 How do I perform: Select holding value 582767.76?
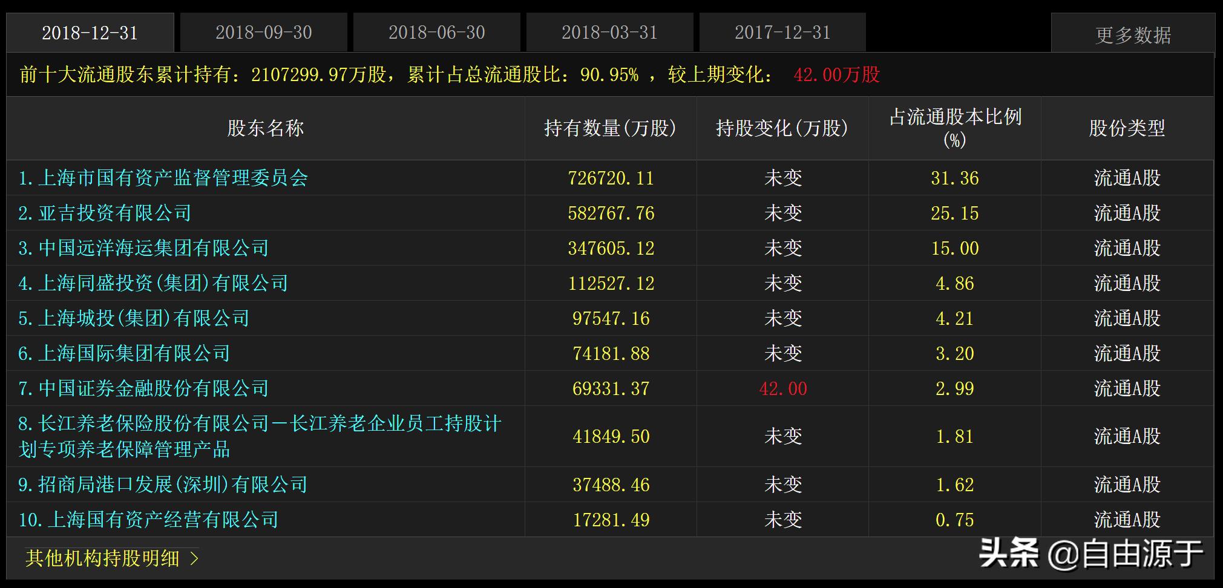pos(611,214)
